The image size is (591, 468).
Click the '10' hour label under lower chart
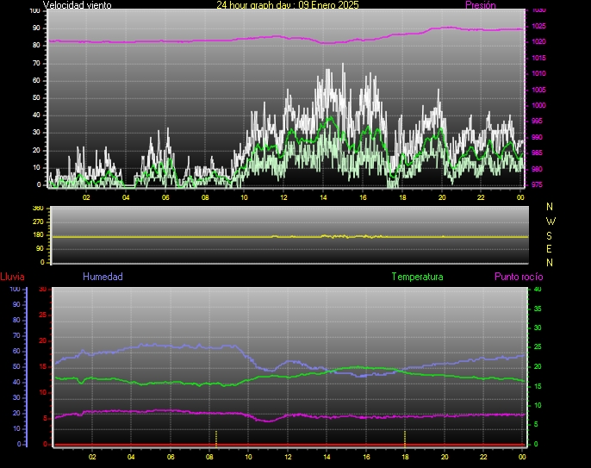pyautogui.click(x=248, y=457)
